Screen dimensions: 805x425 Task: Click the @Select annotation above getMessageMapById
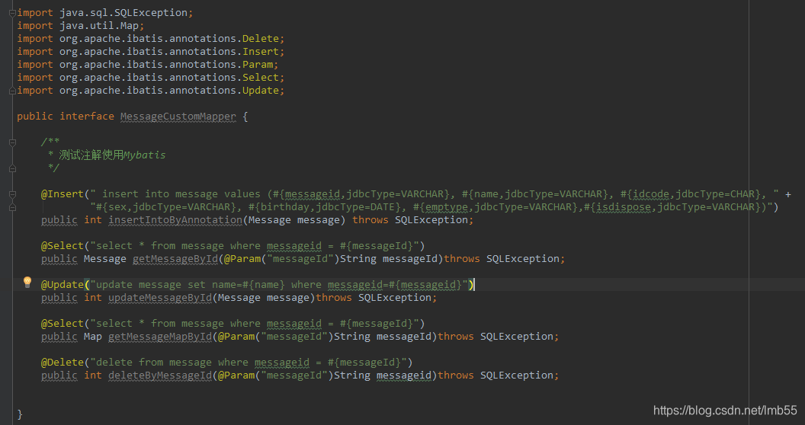(x=62, y=324)
